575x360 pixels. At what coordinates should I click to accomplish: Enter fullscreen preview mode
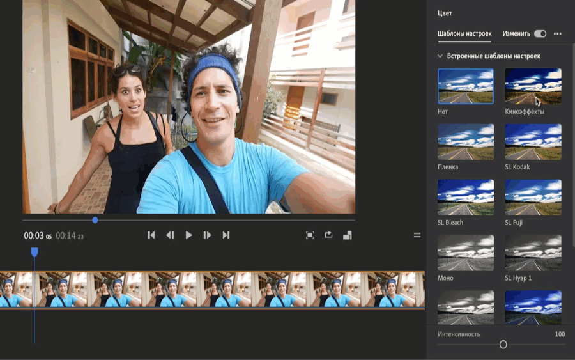click(x=310, y=235)
